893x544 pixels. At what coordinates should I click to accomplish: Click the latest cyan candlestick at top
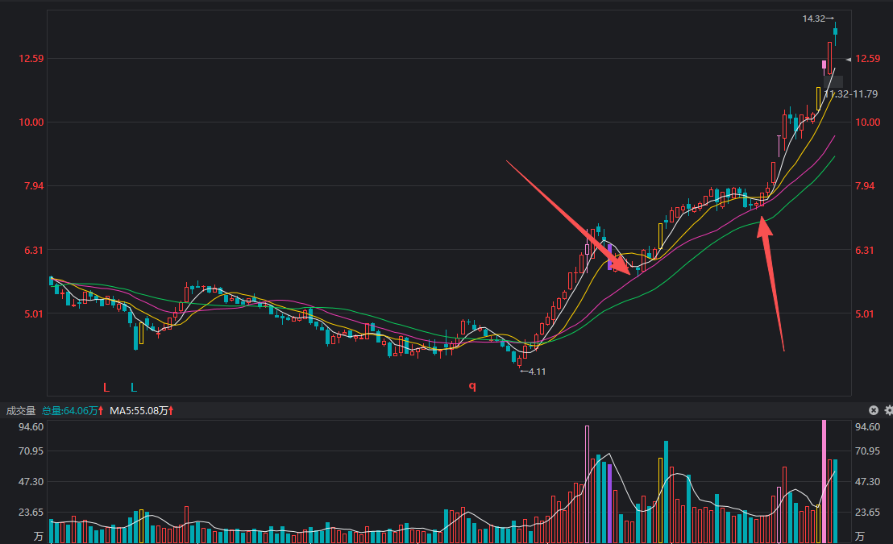[836, 32]
